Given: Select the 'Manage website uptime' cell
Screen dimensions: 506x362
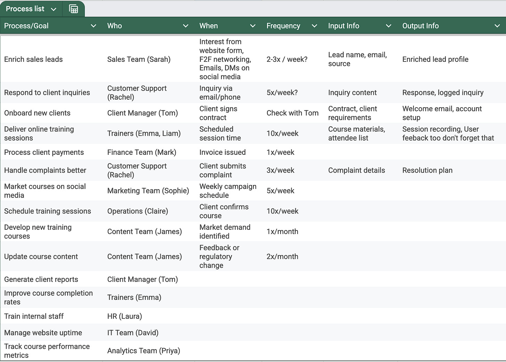Looking at the screenshot, I should coord(52,332).
